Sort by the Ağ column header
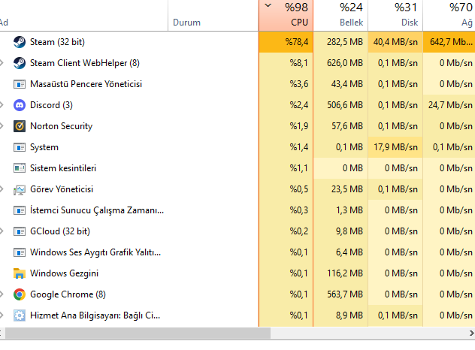This screenshot has width=475, height=350. [x=449, y=15]
